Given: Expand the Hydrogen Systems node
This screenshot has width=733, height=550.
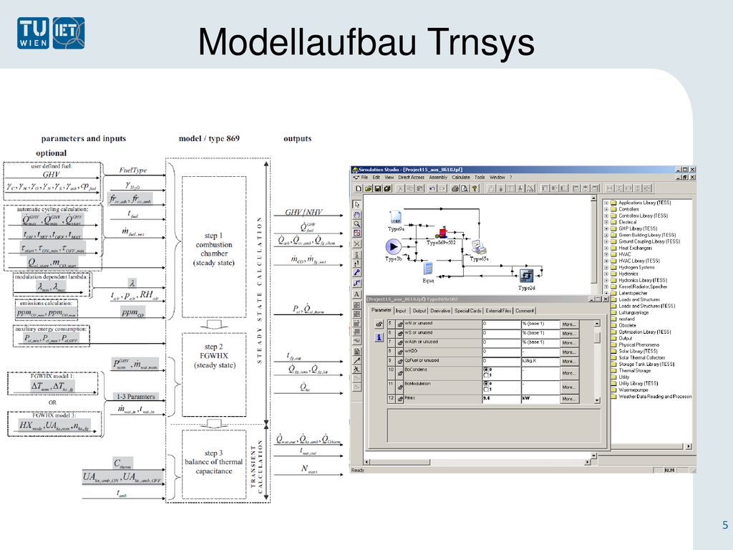Looking at the screenshot, I should tap(606, 268).
